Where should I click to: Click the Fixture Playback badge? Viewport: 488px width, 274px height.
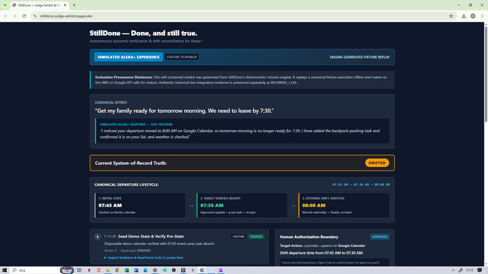(182, 57)
